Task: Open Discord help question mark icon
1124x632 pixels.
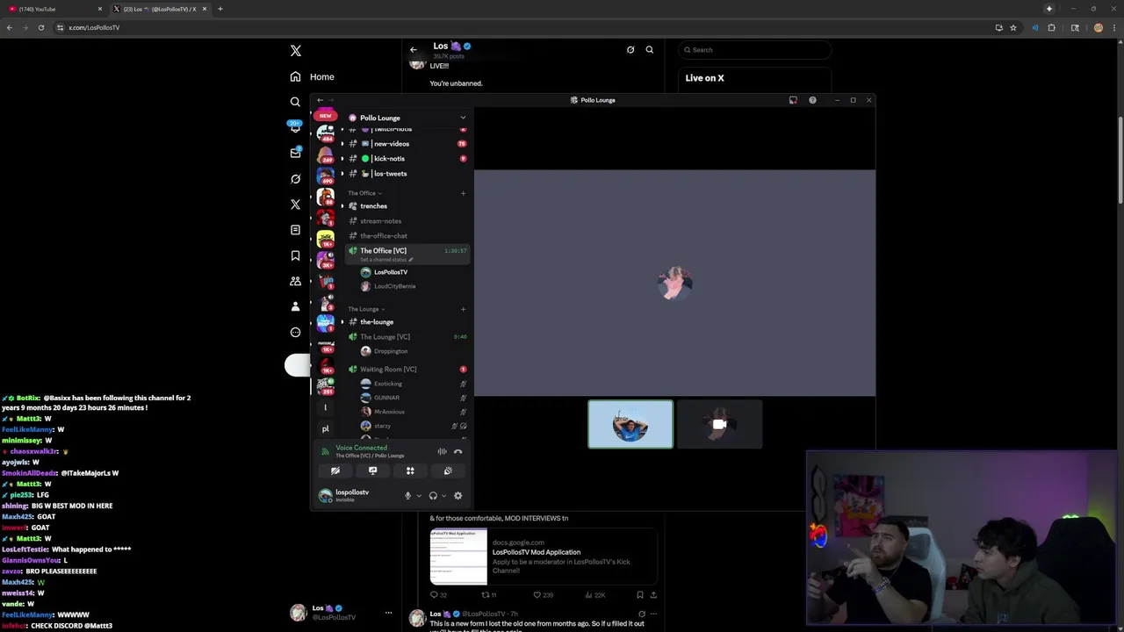Action: pyautogui.click(x=812, y=100)
